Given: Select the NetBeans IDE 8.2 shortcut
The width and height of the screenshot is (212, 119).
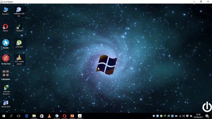Looking at the screenshot, I should pyautogui.click(x=19, y=12).
